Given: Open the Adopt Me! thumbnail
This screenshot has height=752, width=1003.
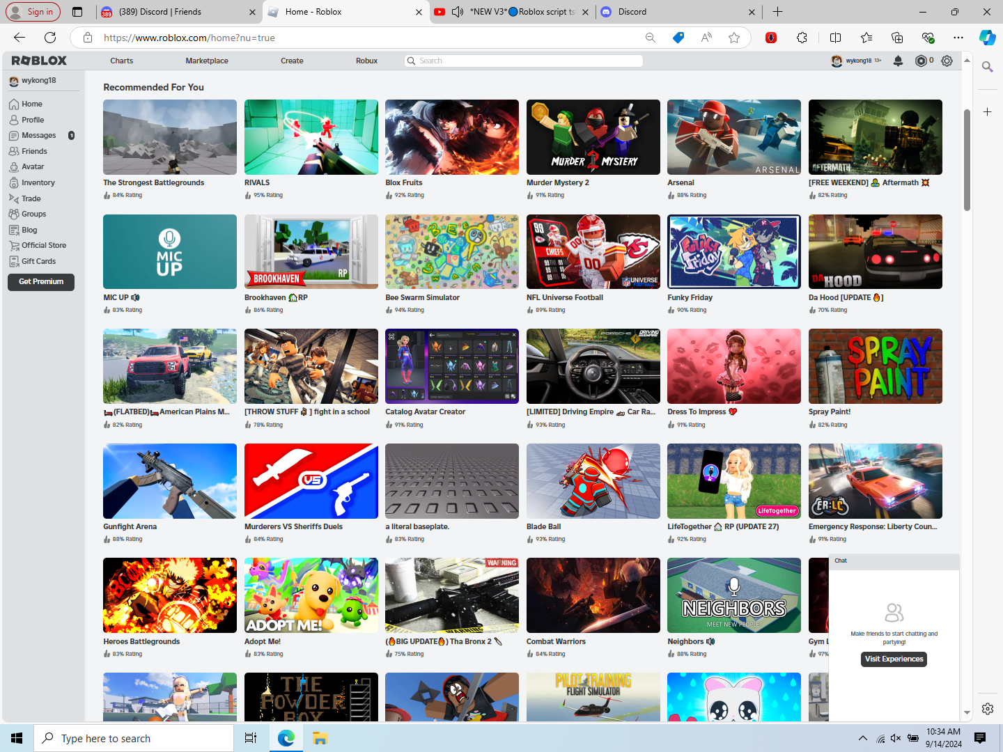Looking at the screenshot, I should pyautogui.click(x=311, y=595).
